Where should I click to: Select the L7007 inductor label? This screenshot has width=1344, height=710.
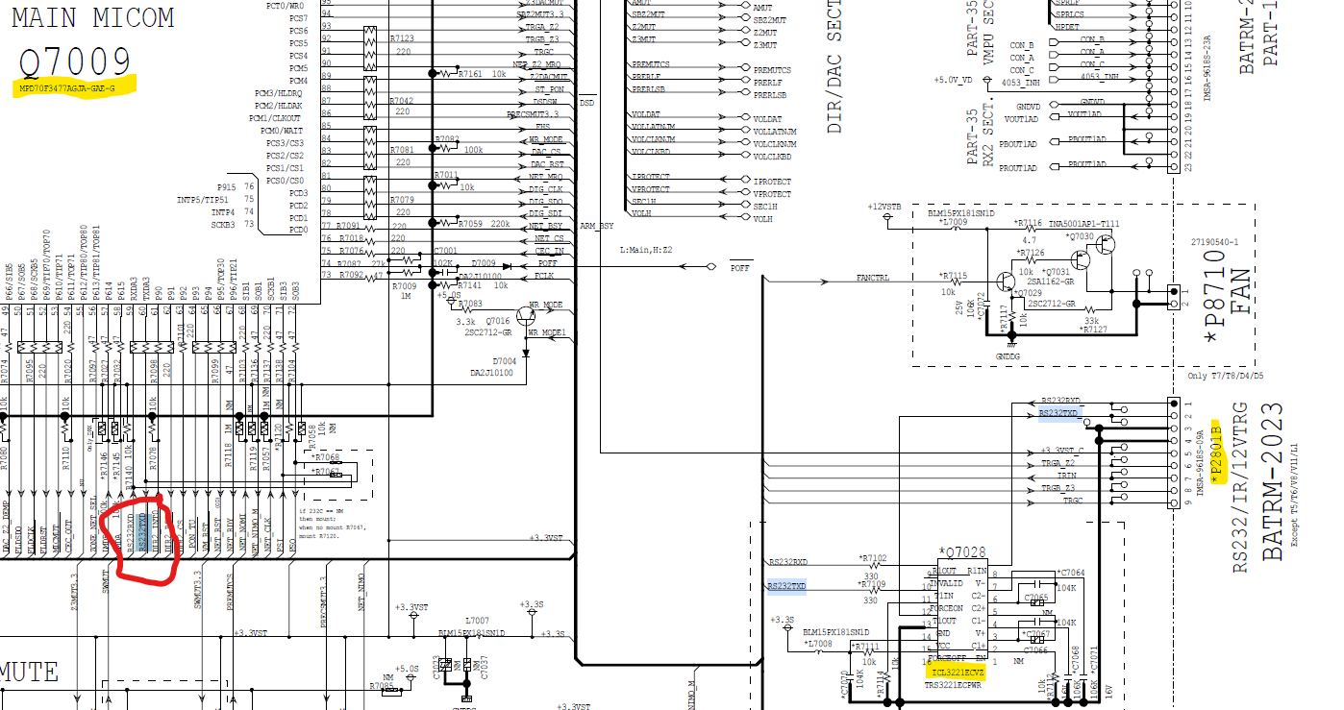coord(476,621)
